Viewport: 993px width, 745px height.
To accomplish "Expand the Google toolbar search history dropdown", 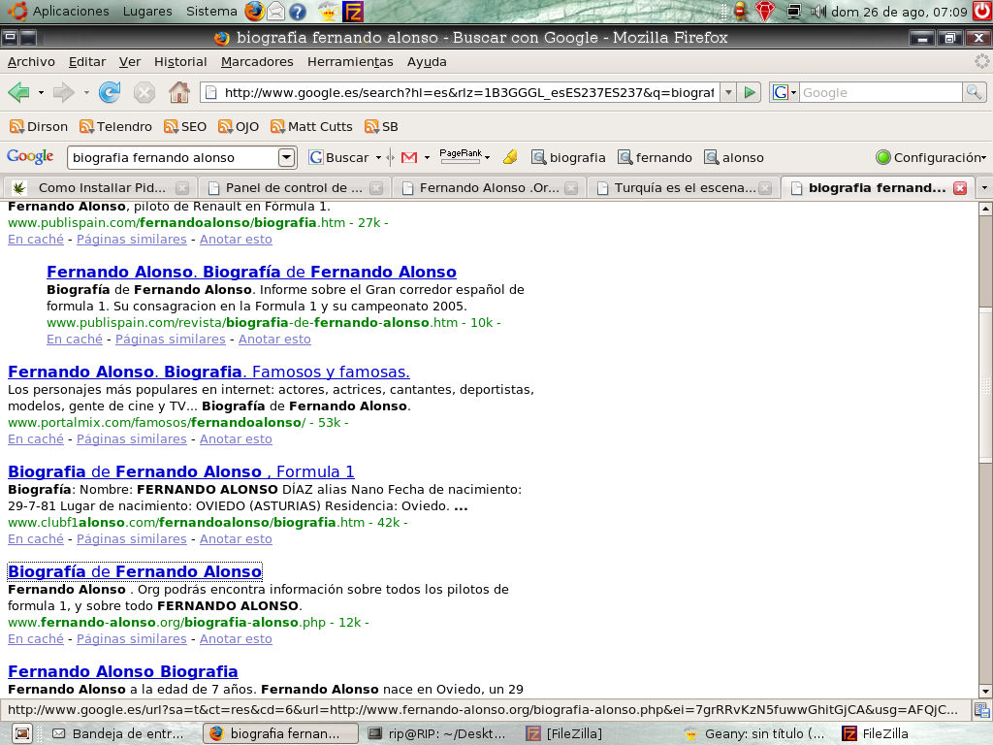I will (x=287, y=157).
